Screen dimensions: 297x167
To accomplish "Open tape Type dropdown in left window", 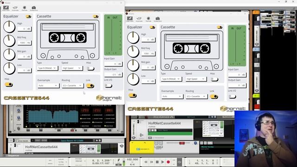I will tap(47, 68).
